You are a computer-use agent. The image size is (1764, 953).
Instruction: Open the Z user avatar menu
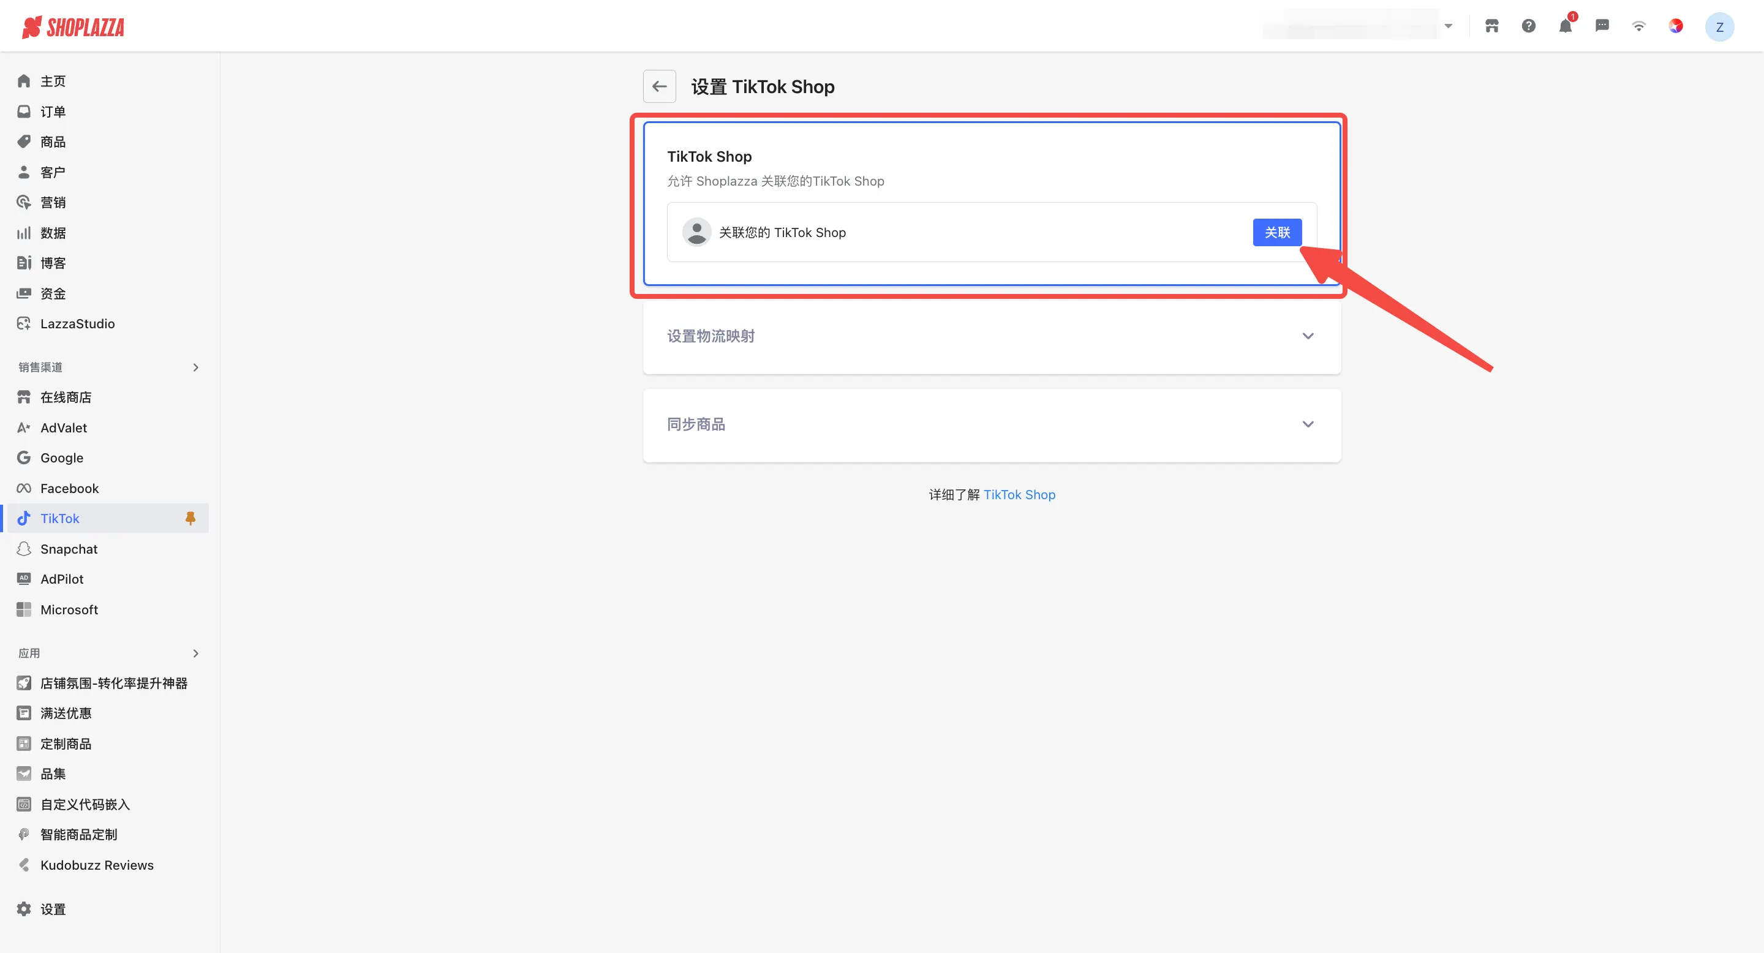[1719, 27]
